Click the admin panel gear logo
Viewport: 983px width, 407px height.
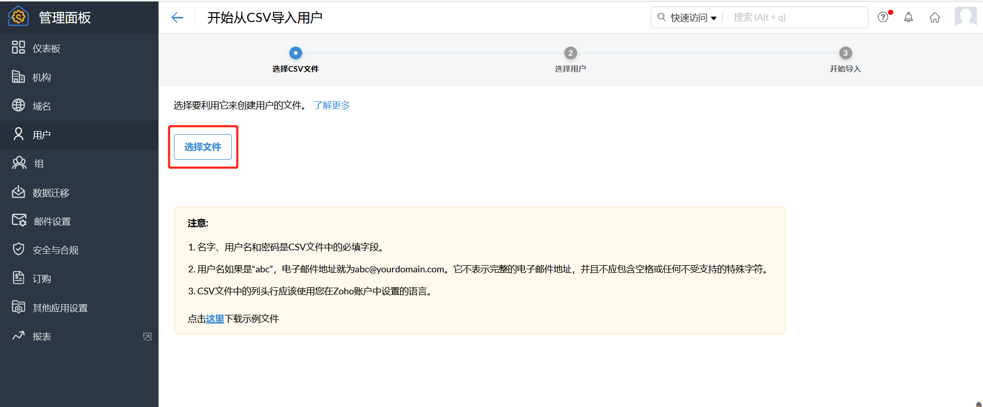coord(18,17)
